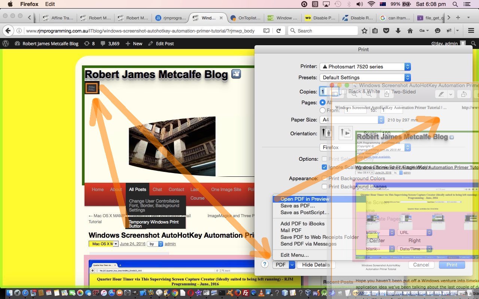Image resolution: width=479 pixels, height=299 pixels.
Task: Open the Printer dropdown Photosmart 7520 series
Action: [365, 67]
